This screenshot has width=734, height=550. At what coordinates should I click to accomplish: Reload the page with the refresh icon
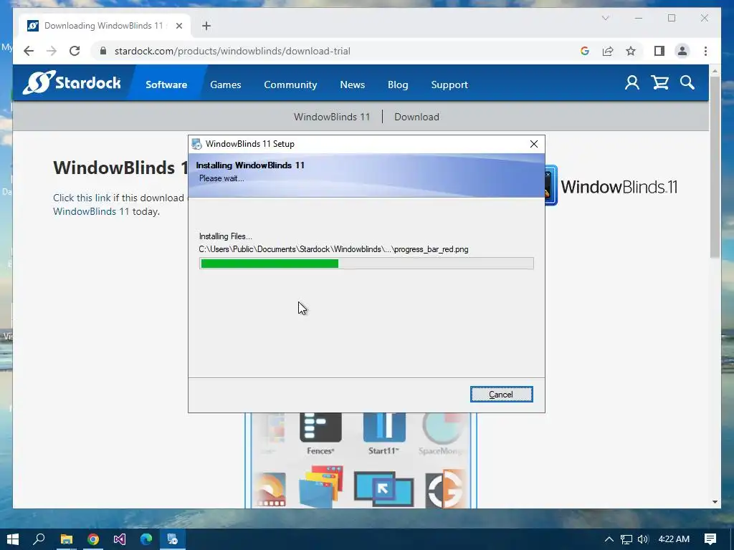click(x=75, y=51)
